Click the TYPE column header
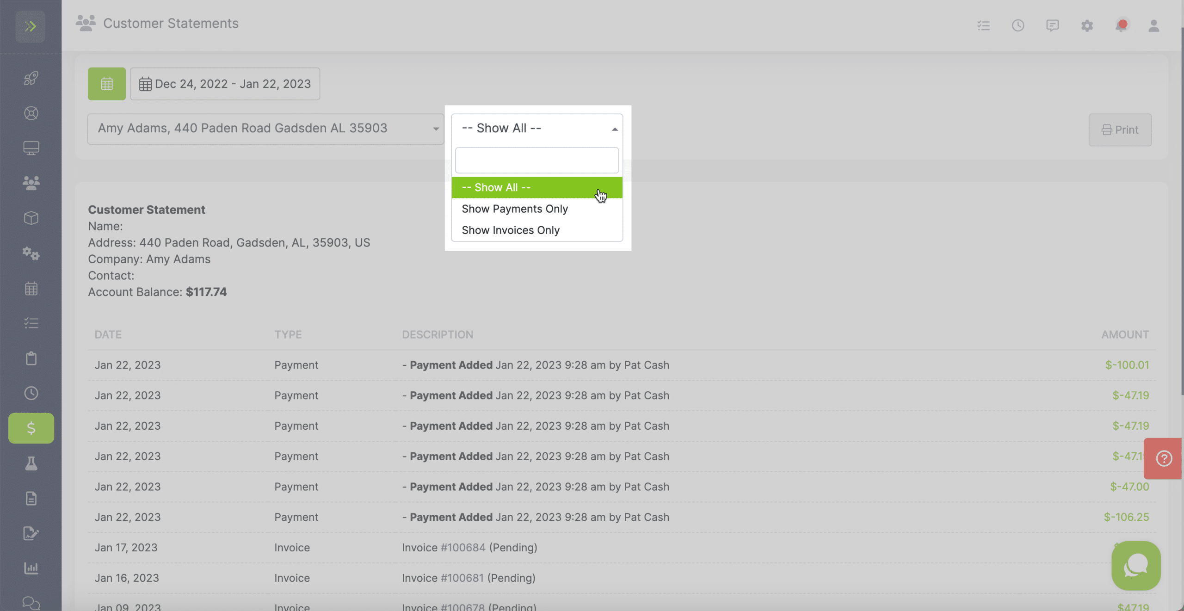 [288, 334]
